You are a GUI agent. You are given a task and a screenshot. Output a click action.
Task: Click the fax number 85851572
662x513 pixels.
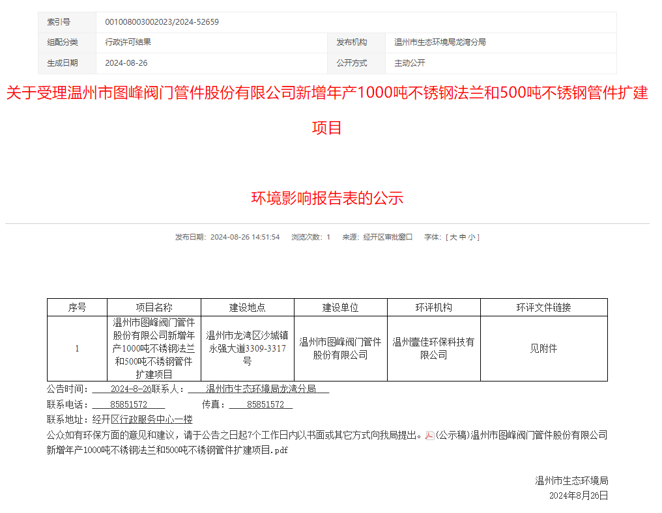[266, 404]
